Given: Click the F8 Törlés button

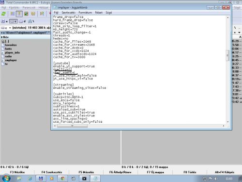Looking at the screenshot, I should point(190,172).
